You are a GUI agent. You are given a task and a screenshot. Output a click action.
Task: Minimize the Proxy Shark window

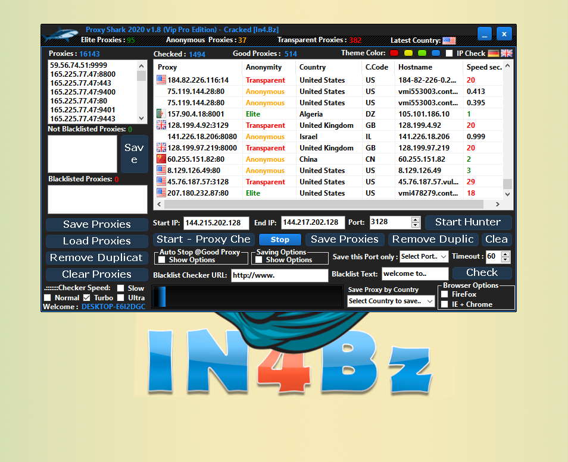[x=484, y=34]
